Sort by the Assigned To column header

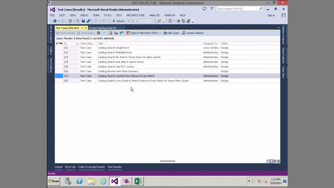point(211,44)
